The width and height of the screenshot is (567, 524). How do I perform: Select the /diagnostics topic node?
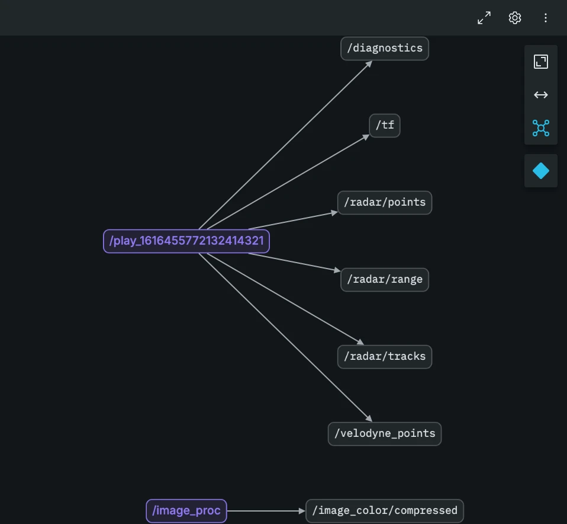coord(384,49)
